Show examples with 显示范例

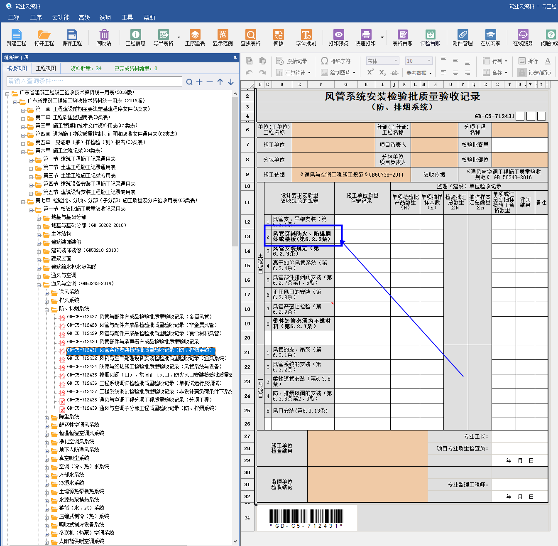tap(223, 37)
